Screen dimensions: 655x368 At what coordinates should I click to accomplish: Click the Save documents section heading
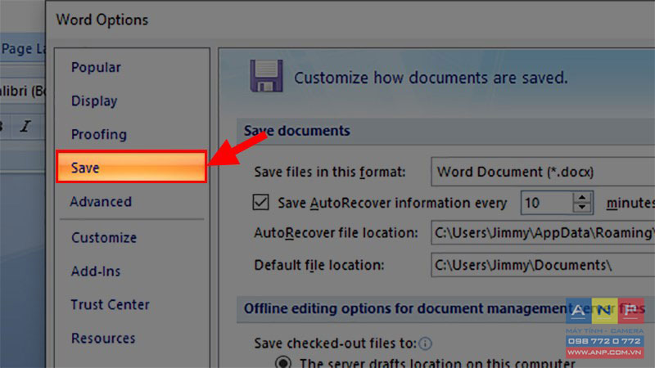[297, 131]
